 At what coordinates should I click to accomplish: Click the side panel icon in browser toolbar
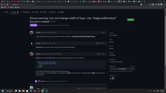pos(158,5)
